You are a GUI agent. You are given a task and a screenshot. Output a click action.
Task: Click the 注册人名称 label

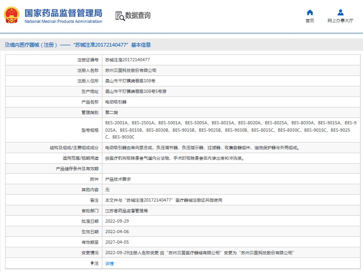click(88, 70)
